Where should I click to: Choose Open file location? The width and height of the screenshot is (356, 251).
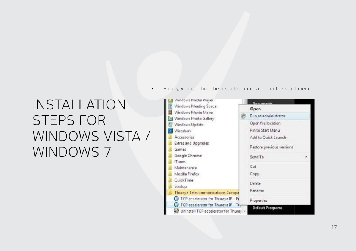(x=265, y=123)
